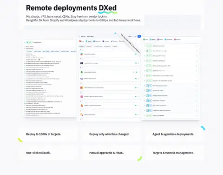
Task: Select the first chip in left panel log row
Action: click(x=29, y=51)
